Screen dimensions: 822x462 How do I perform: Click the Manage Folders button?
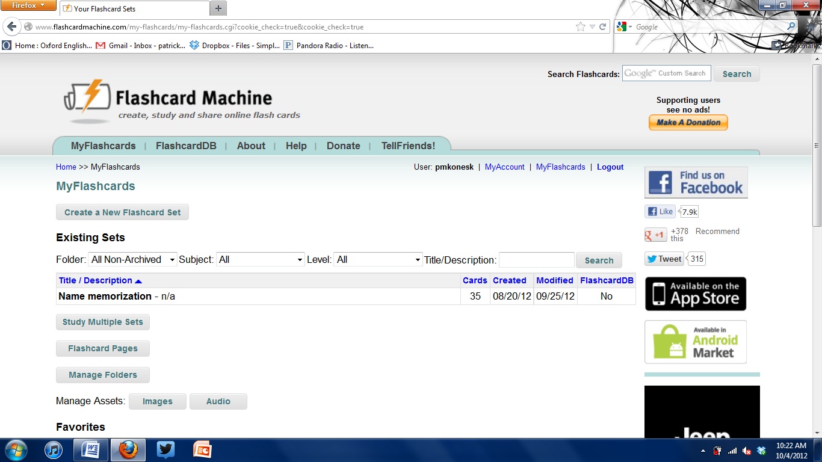click(x=103, y=375)
